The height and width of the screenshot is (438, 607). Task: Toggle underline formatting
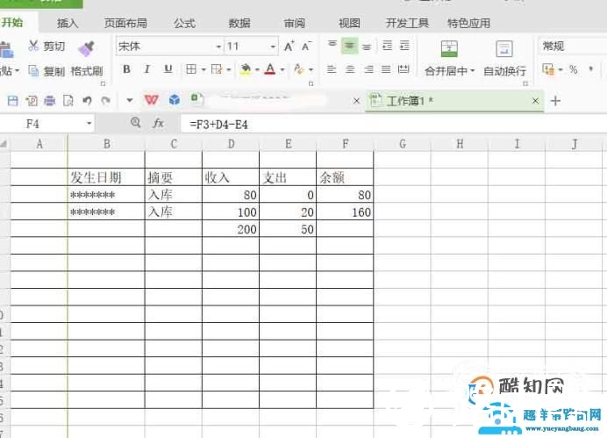click(x=168, y=69)
